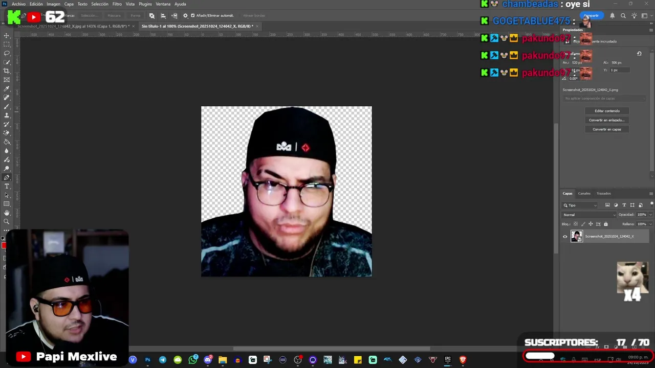Filter layers by pixel layers icon

pos(607,205)
